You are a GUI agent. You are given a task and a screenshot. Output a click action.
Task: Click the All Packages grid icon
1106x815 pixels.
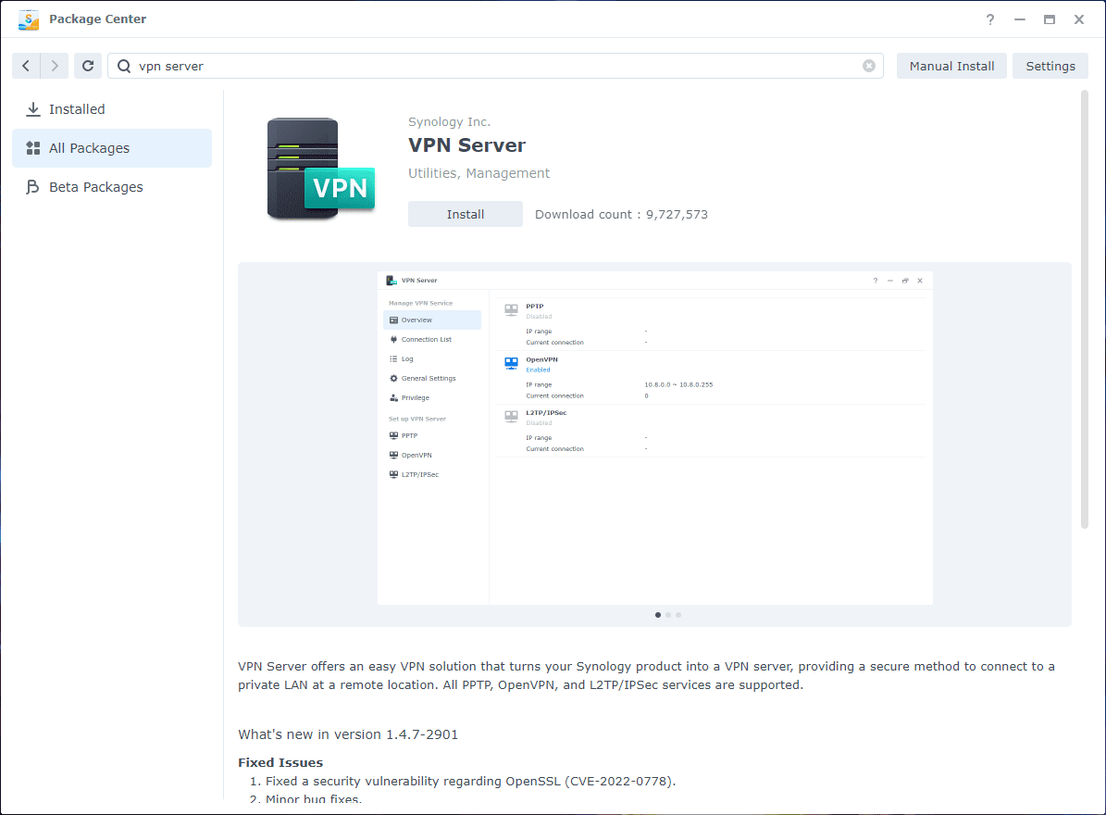click(x=32, y=148)
